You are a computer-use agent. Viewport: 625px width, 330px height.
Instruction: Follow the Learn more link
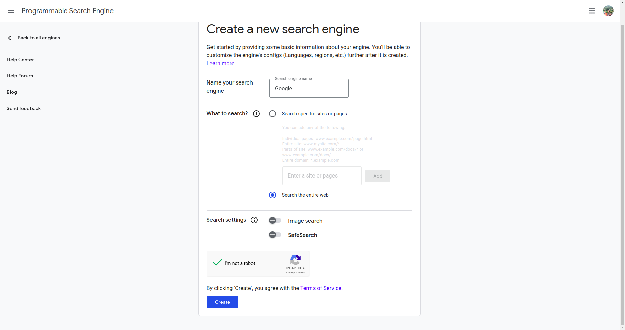[220, 63]
